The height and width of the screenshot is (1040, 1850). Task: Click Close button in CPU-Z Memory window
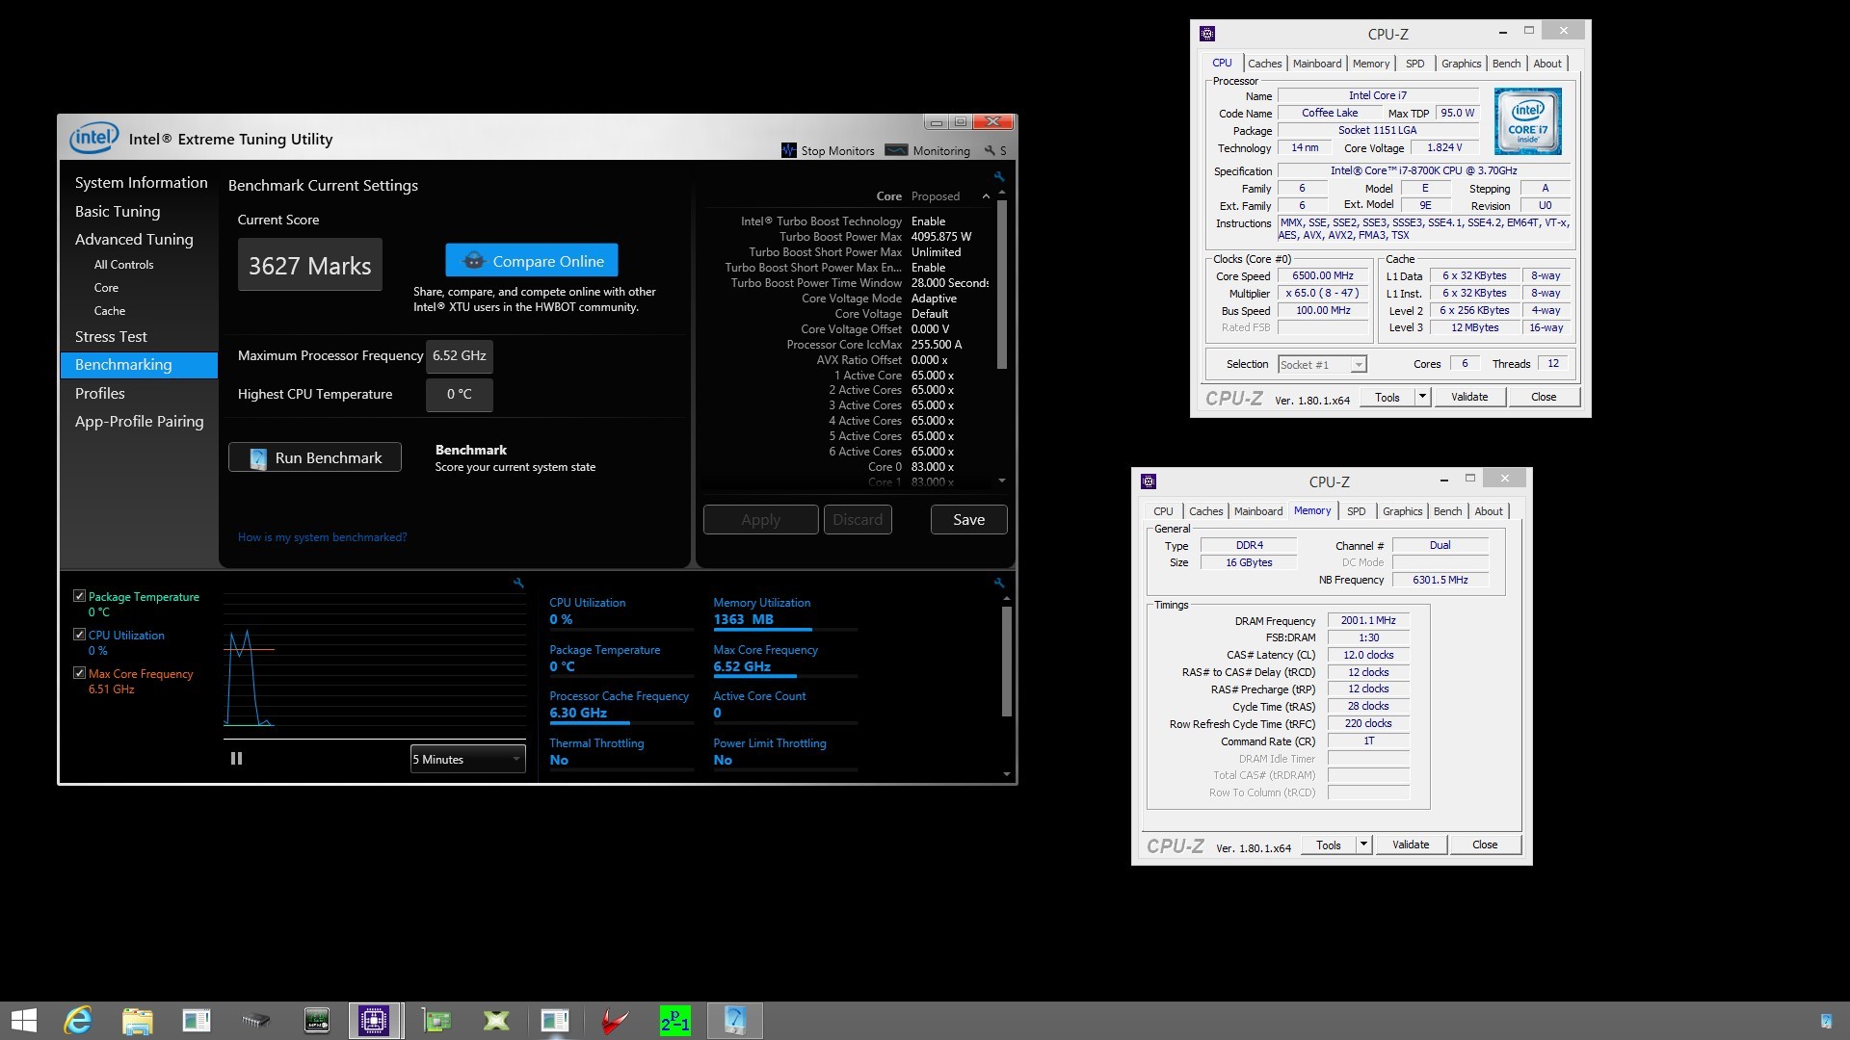click(1485, 845)
